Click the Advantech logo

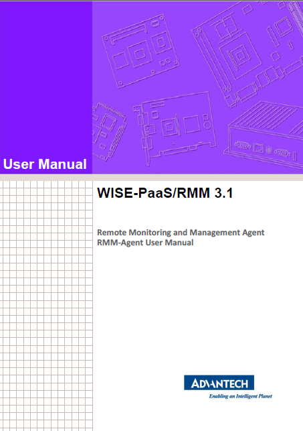click(x=219, y=383)
